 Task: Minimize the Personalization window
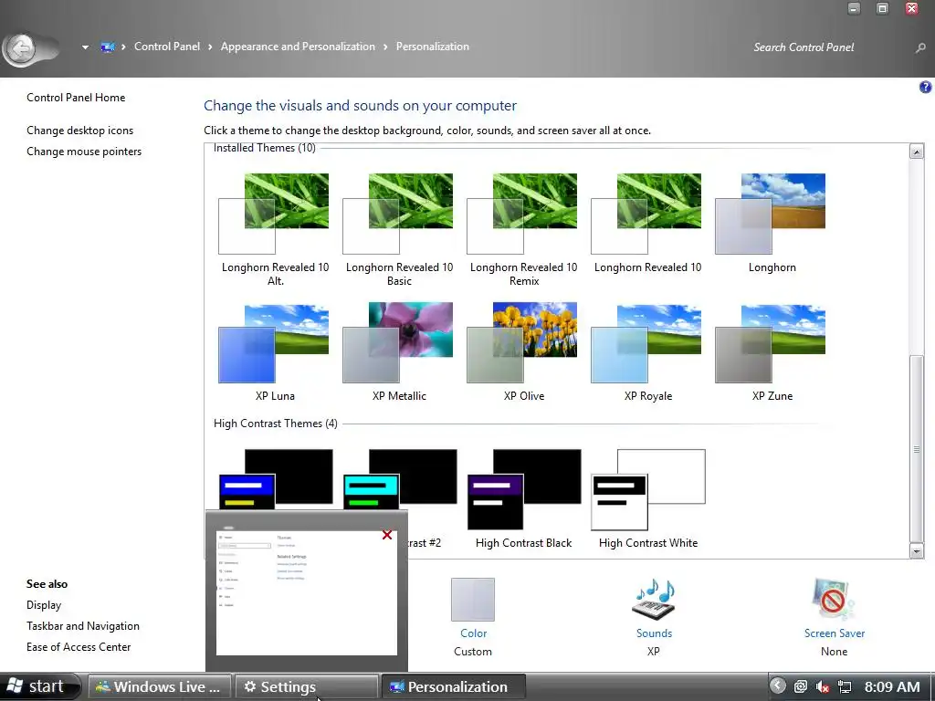tap(854, 8)
